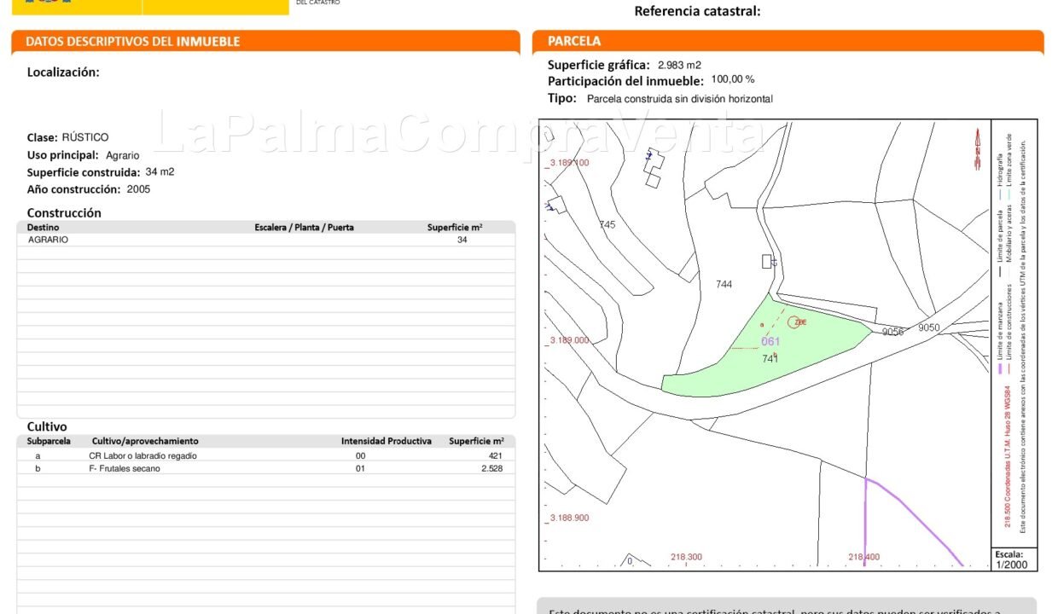
Task: Click the 'Construcción' section title
Action: pos(64,213)
